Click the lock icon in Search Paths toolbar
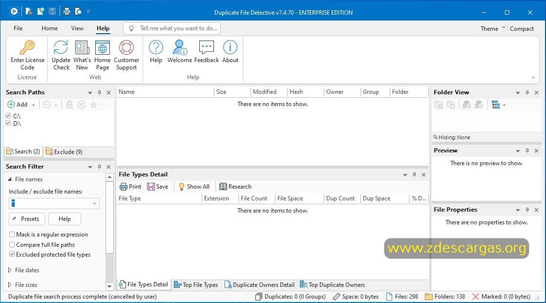This screenshot has height=303, width=546. tap(69, 105)
